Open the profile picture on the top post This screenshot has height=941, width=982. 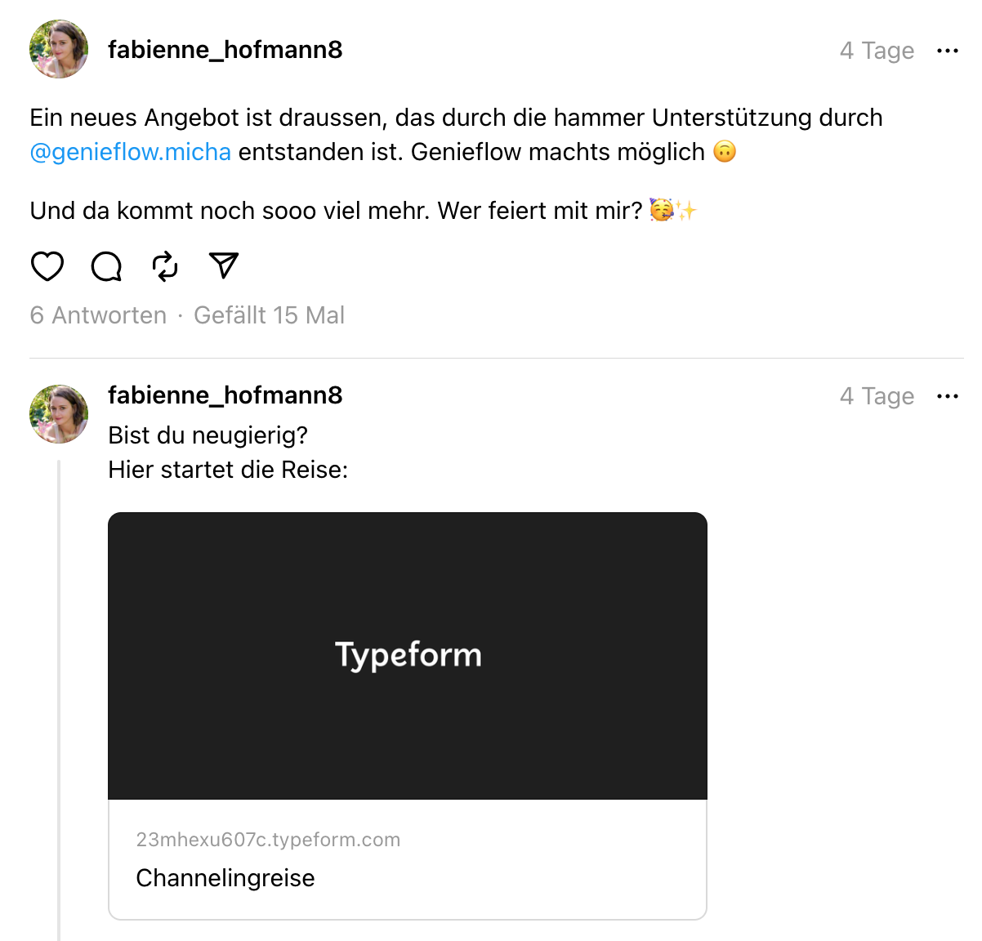[x=59, y=49]
